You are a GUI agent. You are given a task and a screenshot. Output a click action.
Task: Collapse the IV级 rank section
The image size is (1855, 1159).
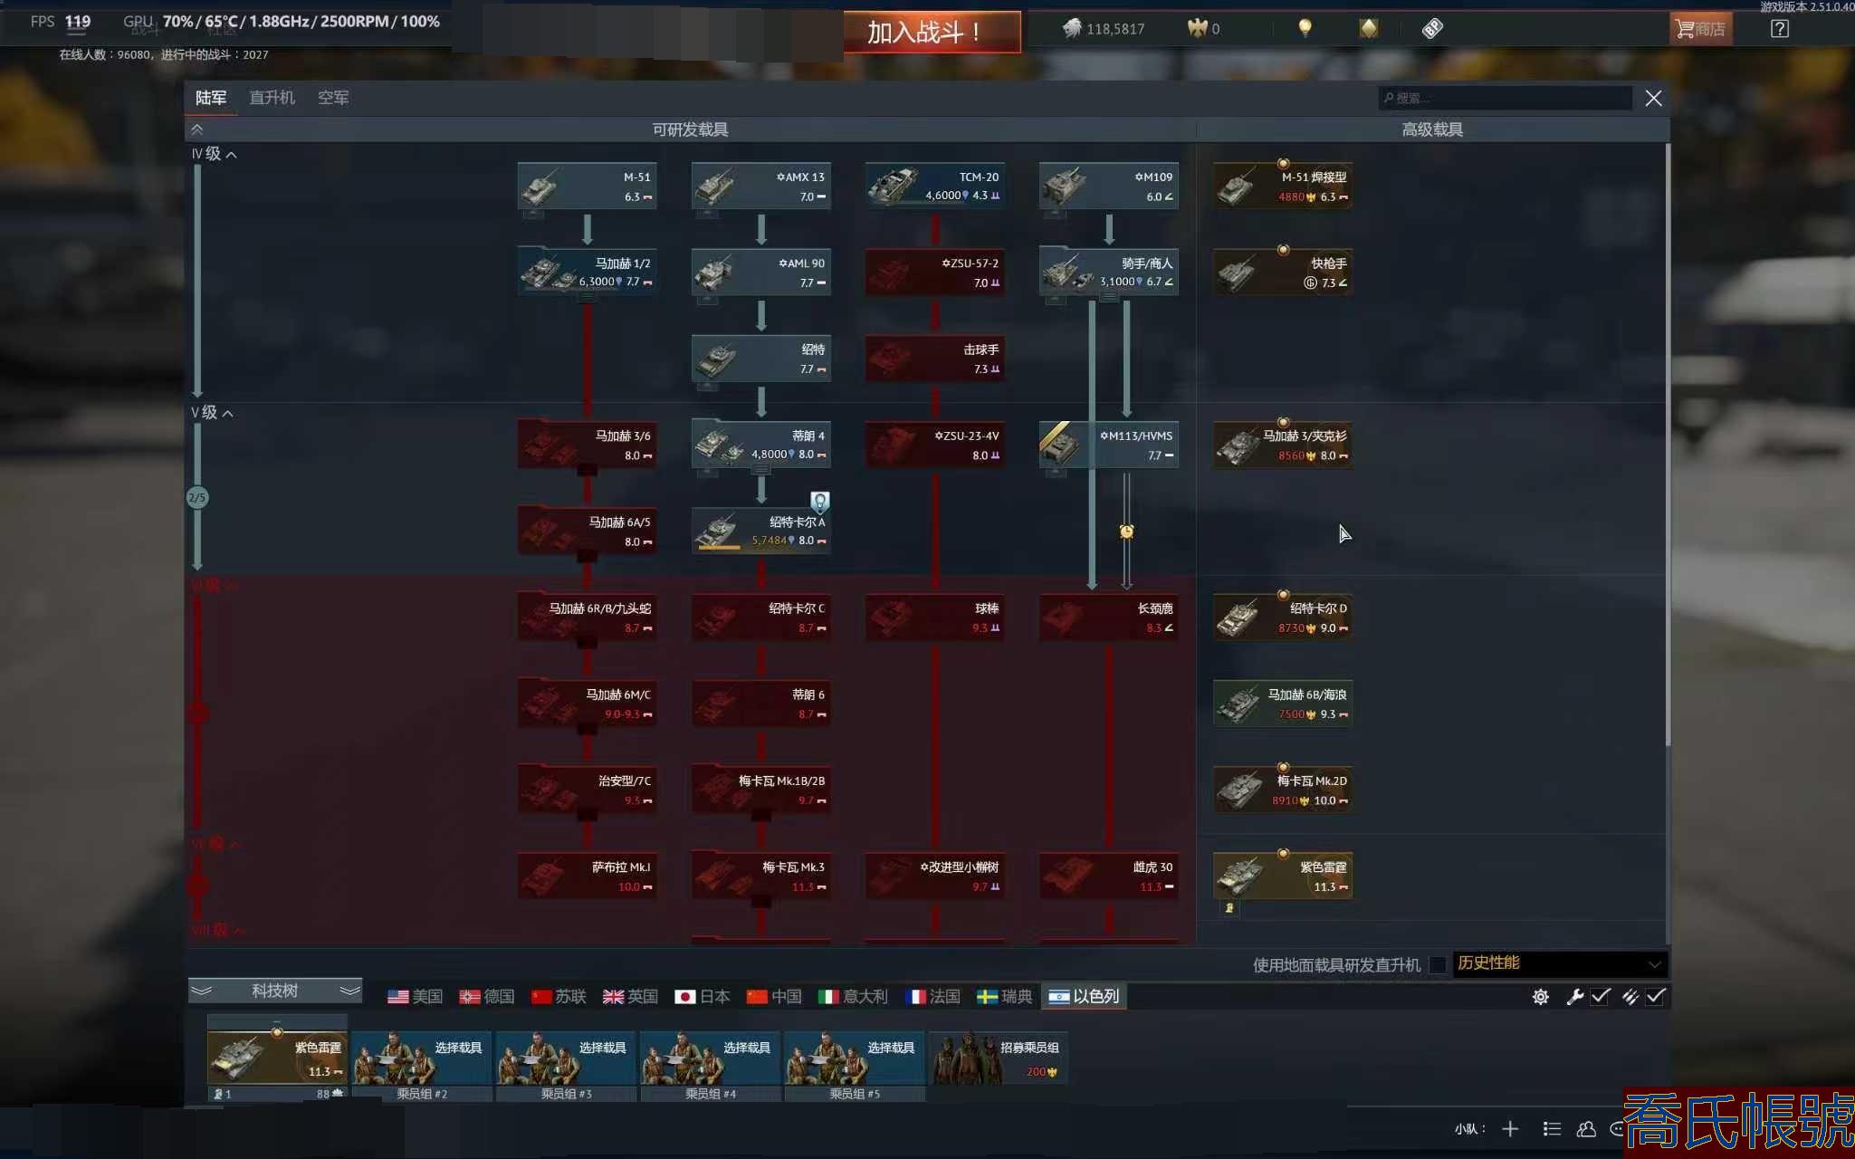232,155
